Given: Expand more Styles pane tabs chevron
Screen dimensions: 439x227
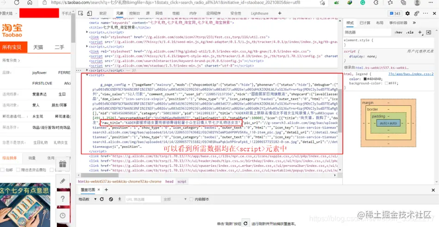Looking at the screenshot, I should pos(414,23).
